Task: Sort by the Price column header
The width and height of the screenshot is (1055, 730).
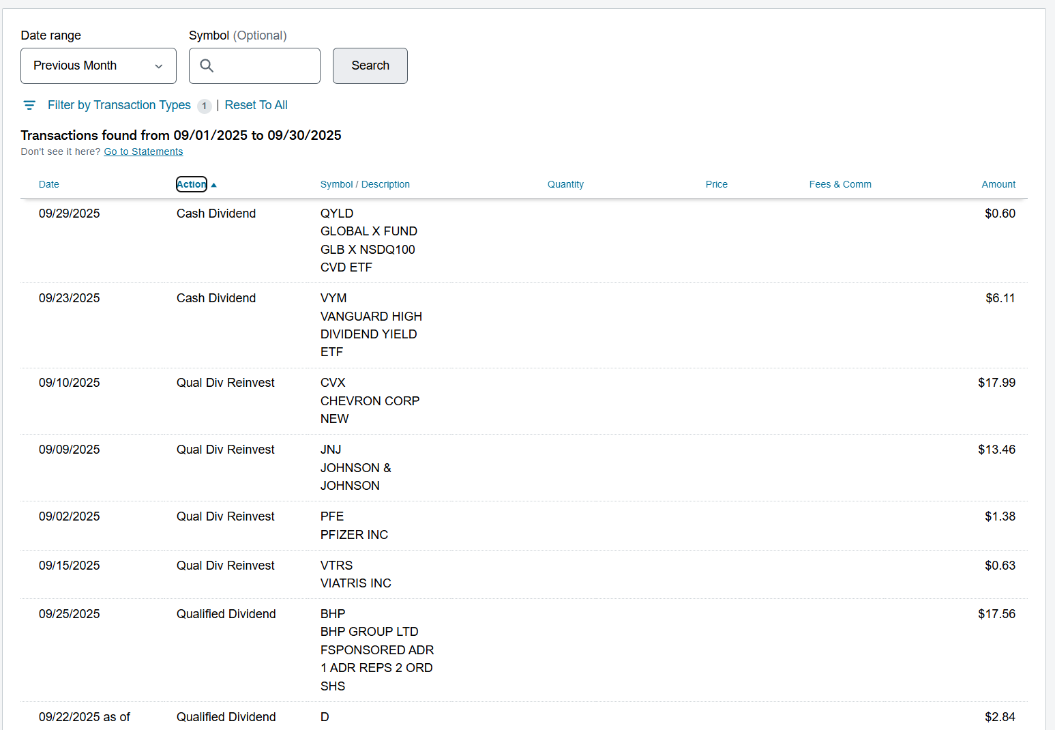Action: click(x=716, y=184)
